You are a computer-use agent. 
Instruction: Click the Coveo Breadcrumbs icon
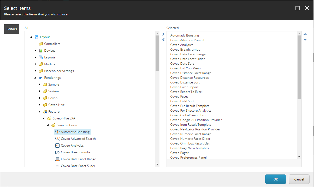57,152
